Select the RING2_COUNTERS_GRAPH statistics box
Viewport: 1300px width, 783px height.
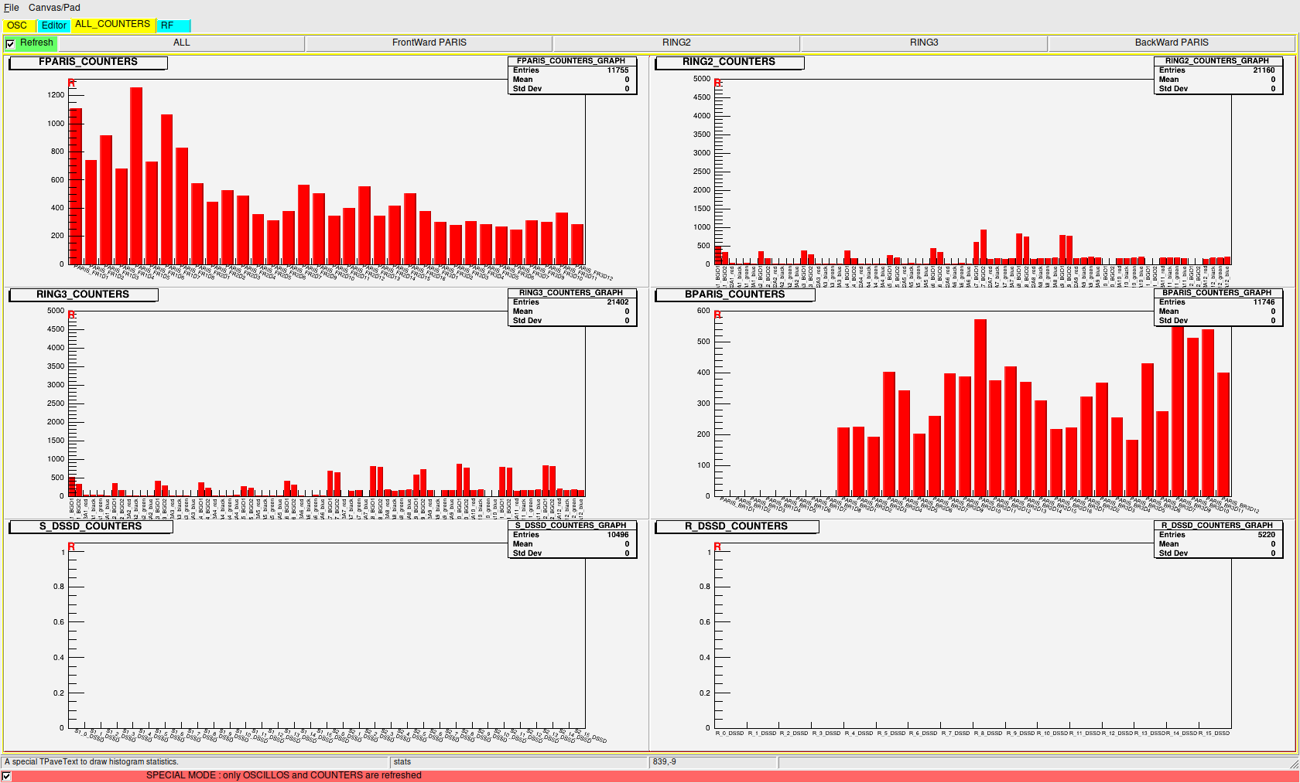(1217, 75)
